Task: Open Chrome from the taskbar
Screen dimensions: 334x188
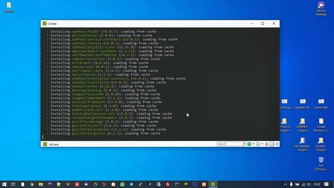Action: [32, 184]
